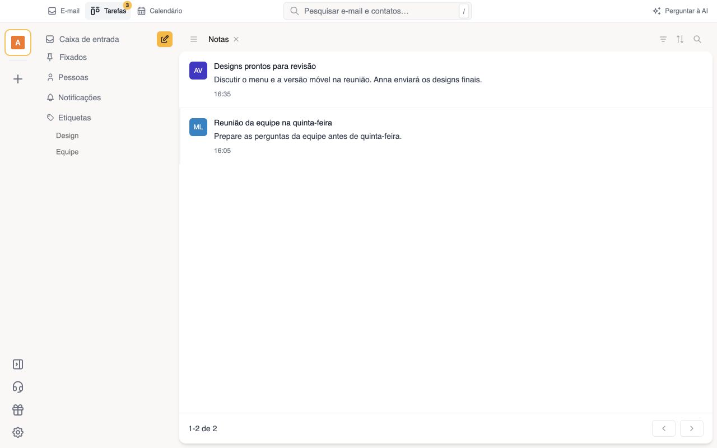Click the gift box icon
Image resolution: width=717 pixels, height=448 pixels.
point(18,410)
